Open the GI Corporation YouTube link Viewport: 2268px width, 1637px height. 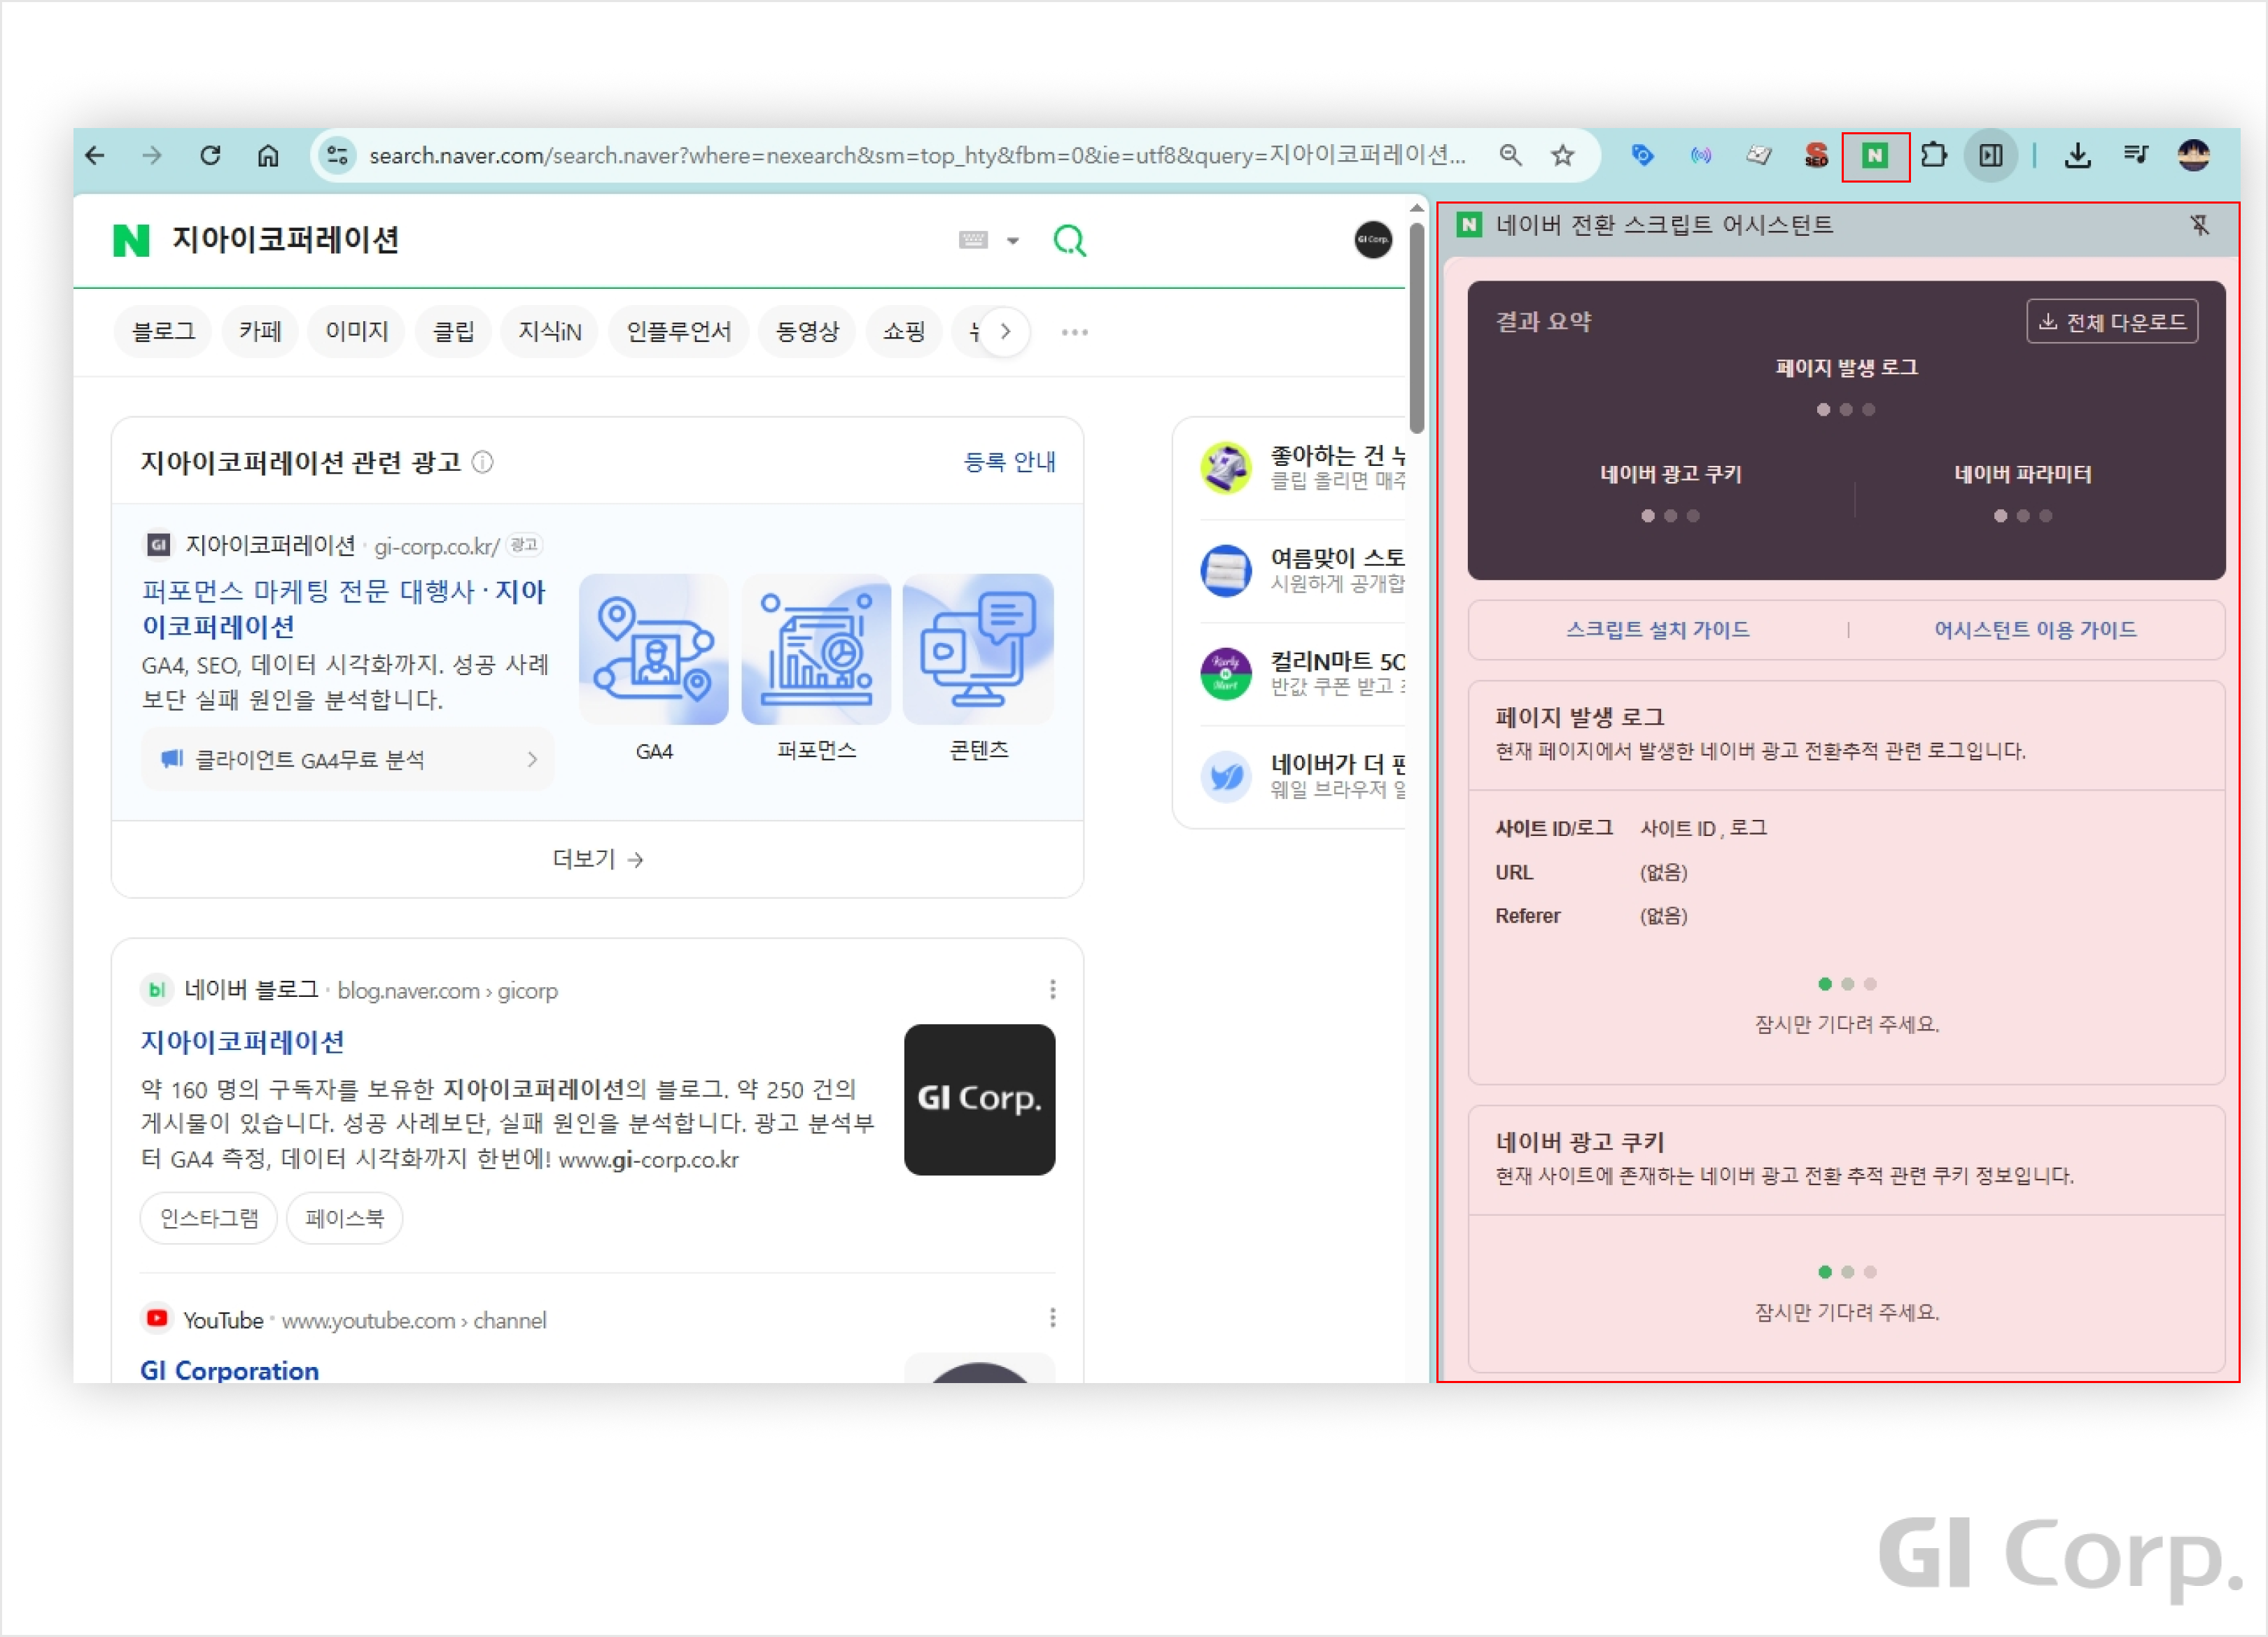[230, 1371]
